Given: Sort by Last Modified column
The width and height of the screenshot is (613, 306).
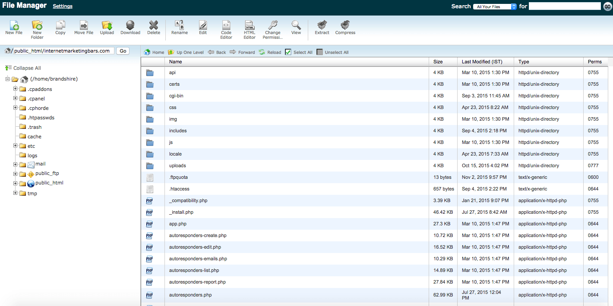Looking at the screenshot, I should point(485,62).
